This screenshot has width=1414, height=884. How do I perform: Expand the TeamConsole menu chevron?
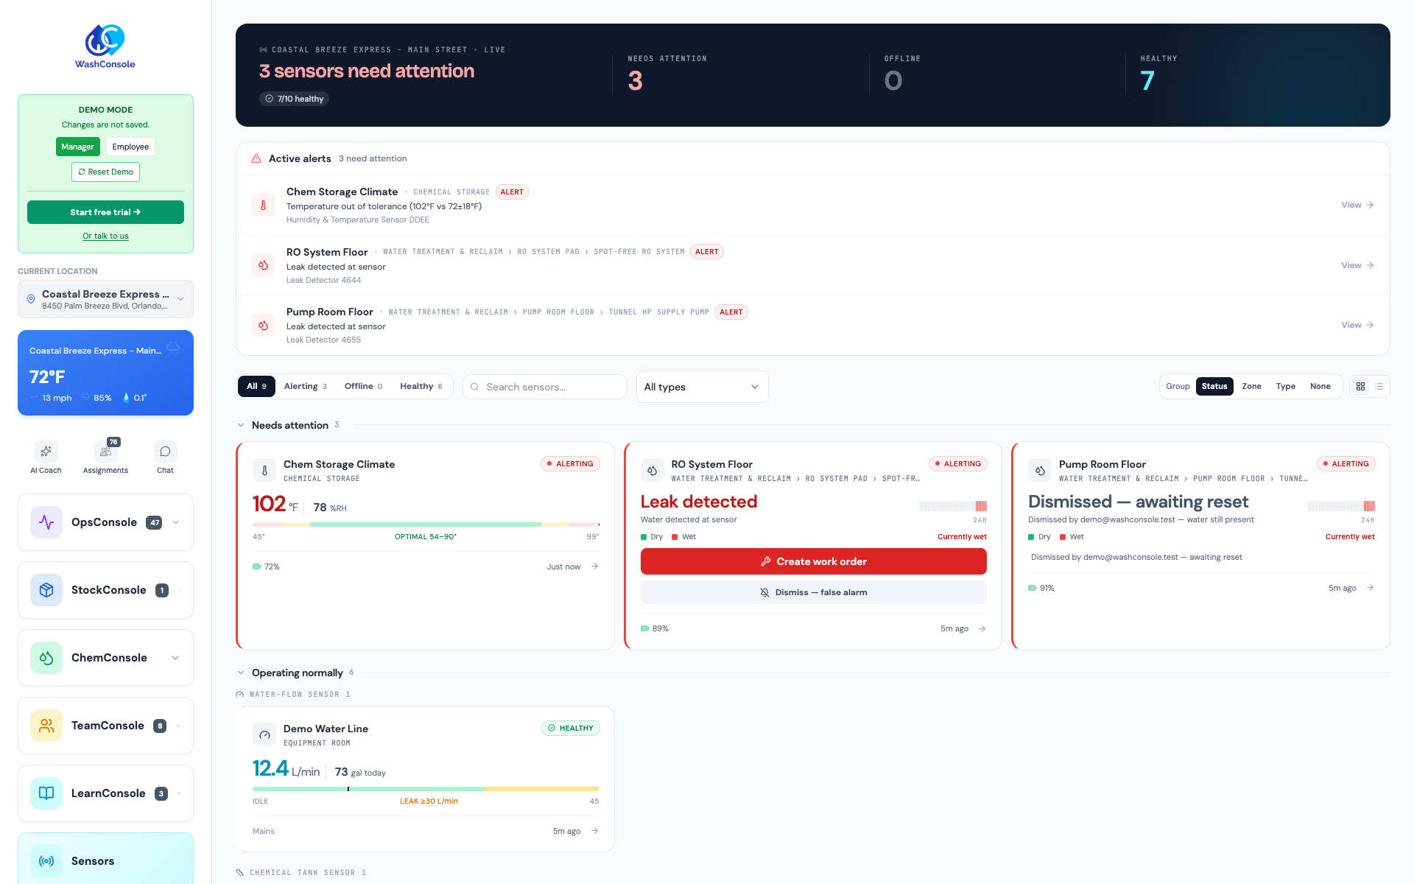[179, 726]
